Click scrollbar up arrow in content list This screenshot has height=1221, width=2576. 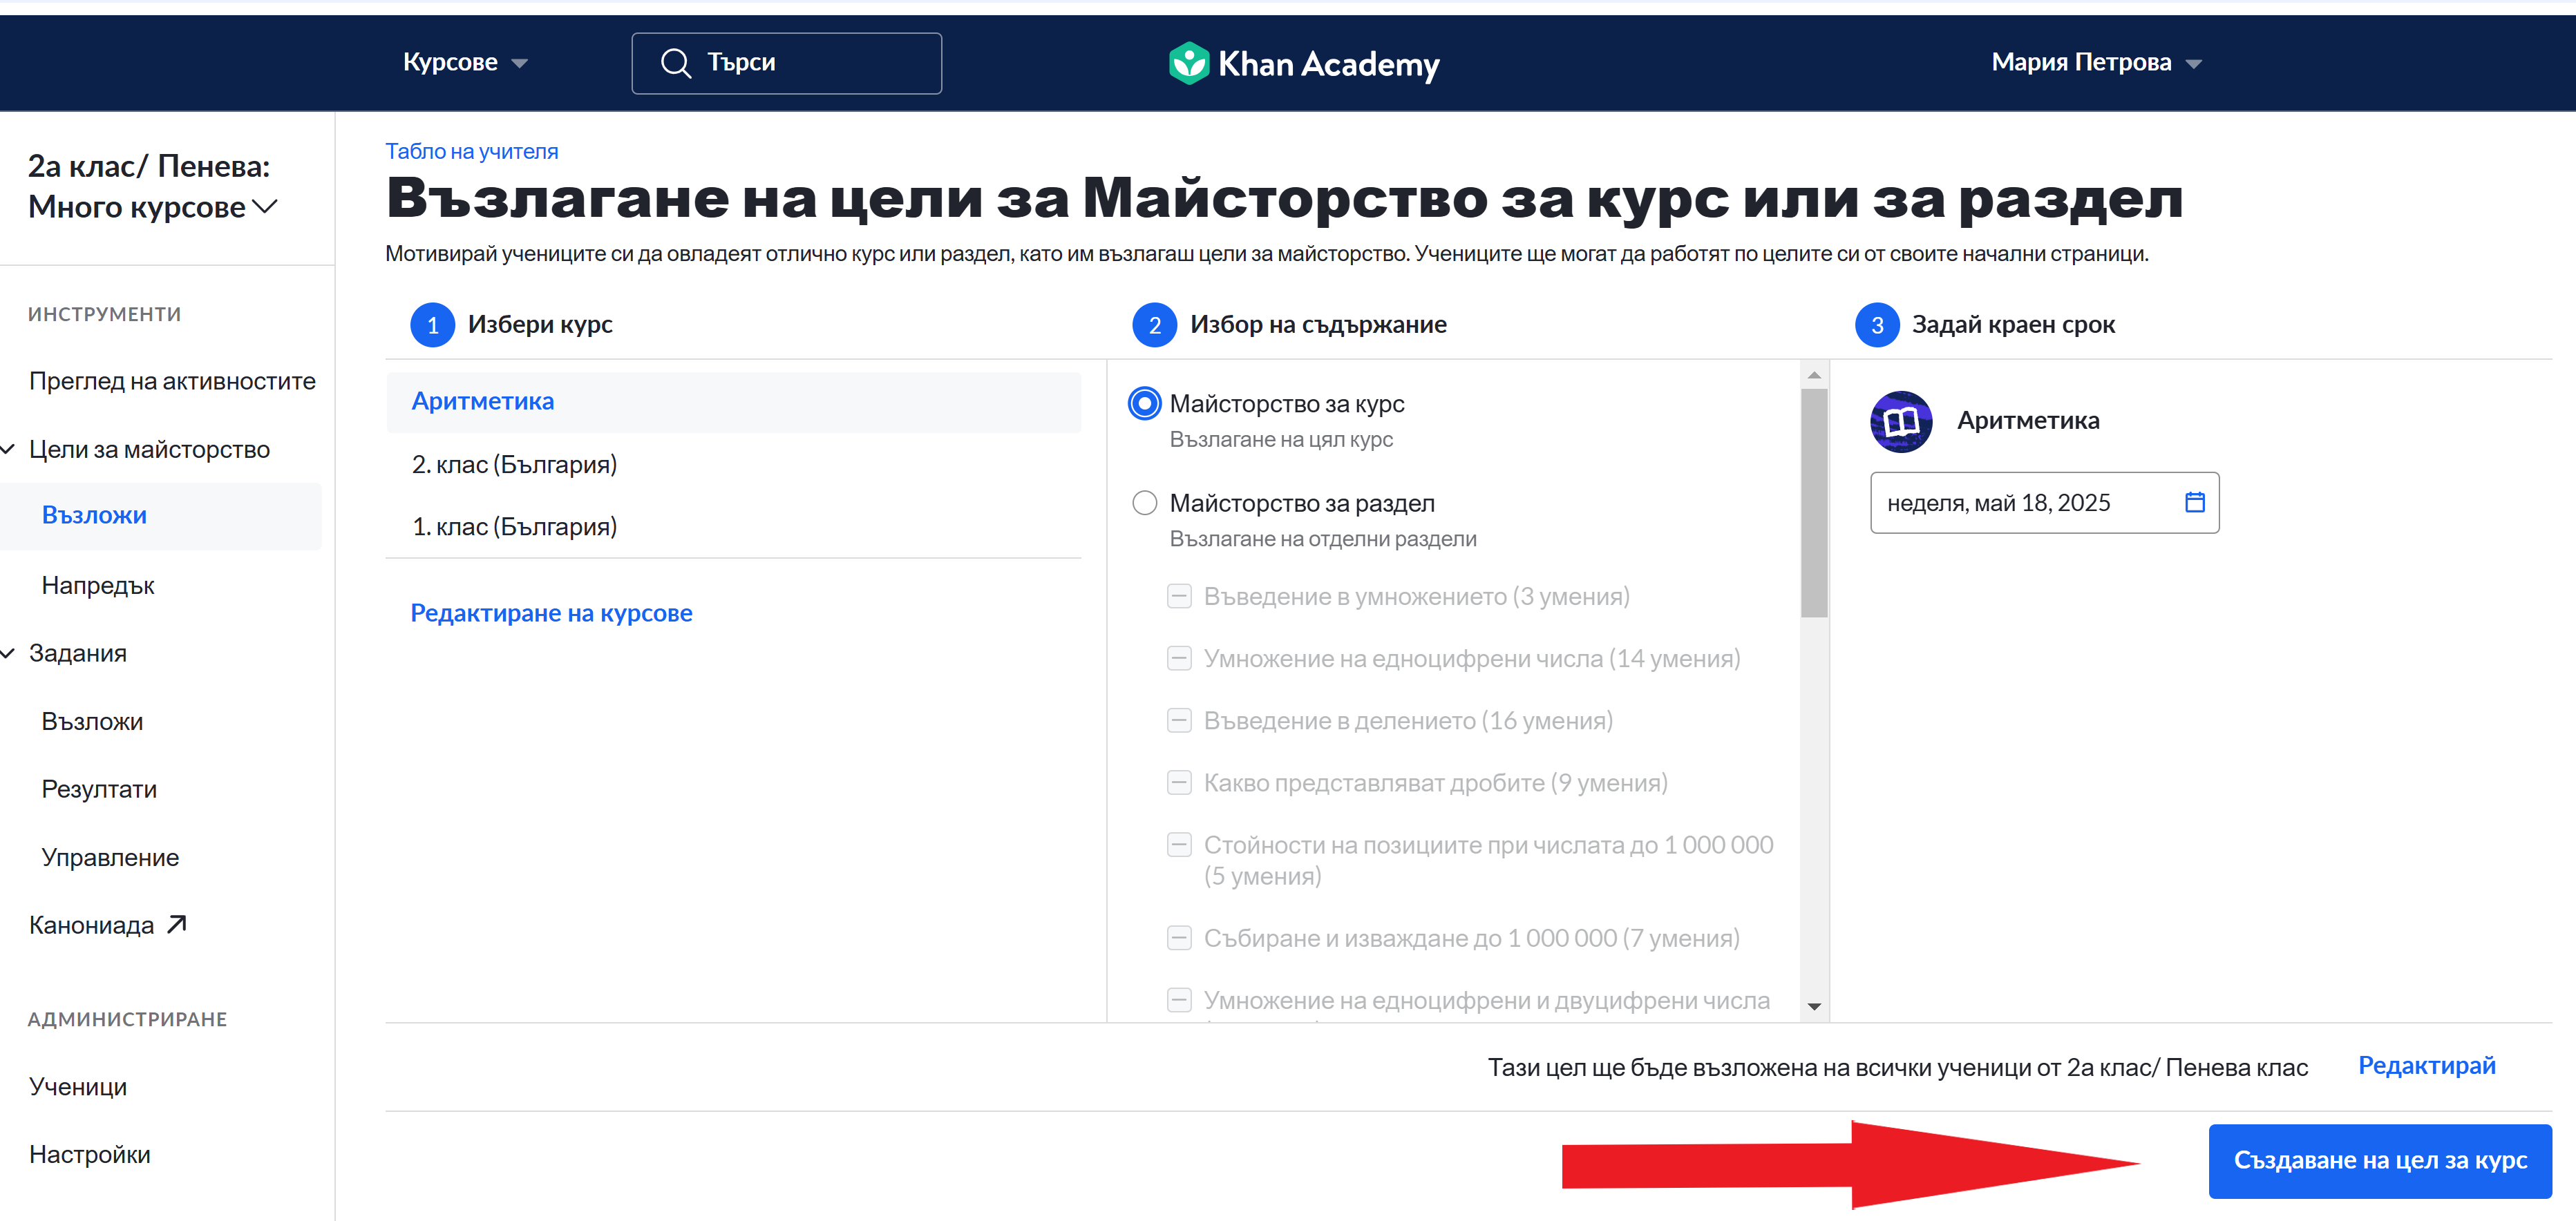click(x=1813, y=376)
